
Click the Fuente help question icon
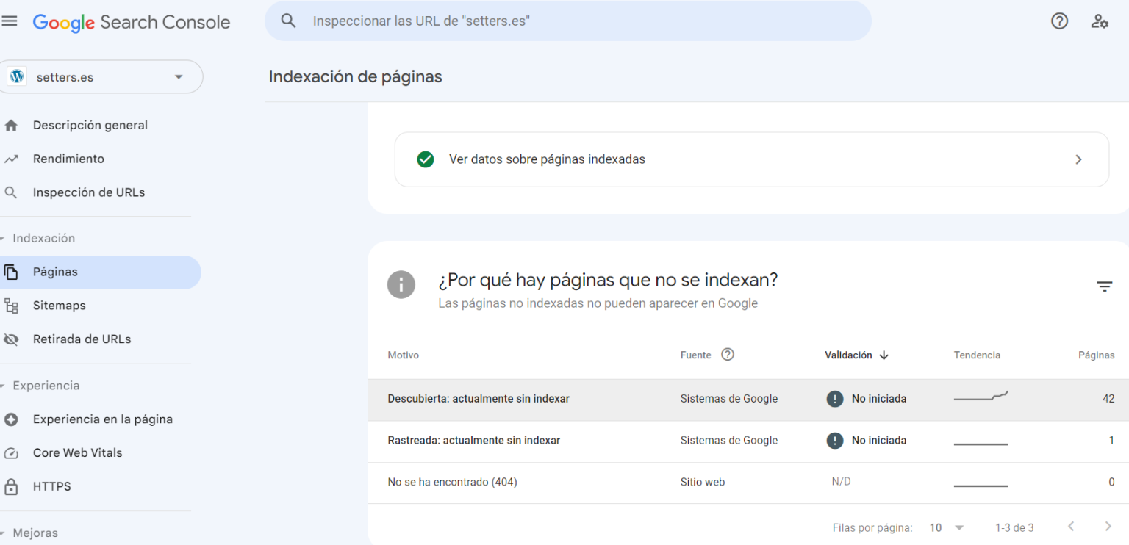tap(728, 355)
